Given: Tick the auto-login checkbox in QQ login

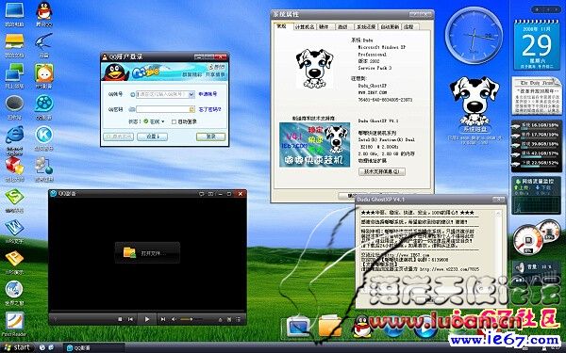Looking at the screenshot, I should click(174, 121).
